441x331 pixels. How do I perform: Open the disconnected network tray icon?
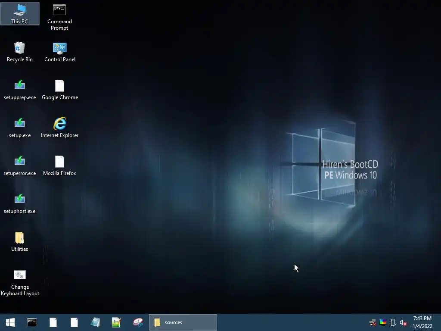coord(373,322)
